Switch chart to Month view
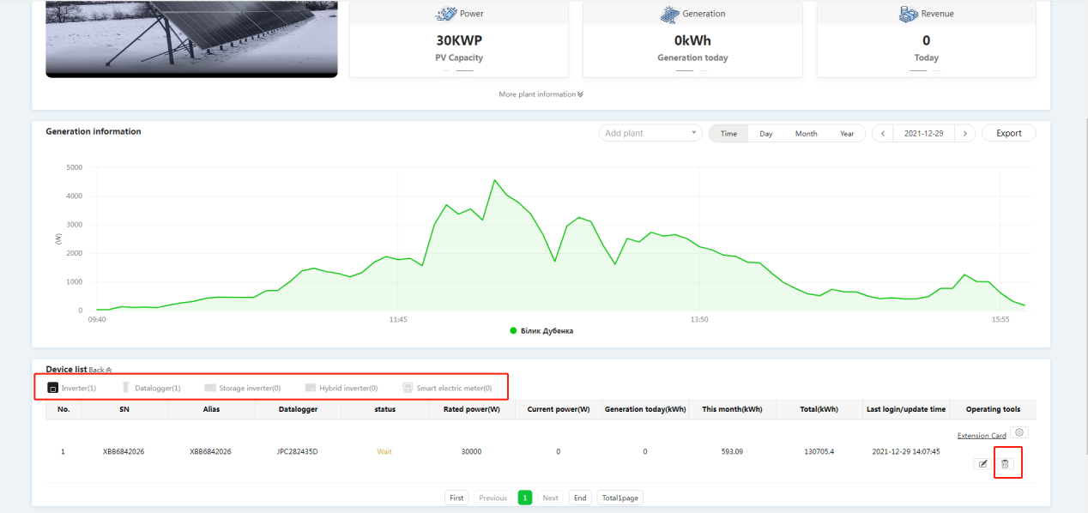 (x=806, y=133)
